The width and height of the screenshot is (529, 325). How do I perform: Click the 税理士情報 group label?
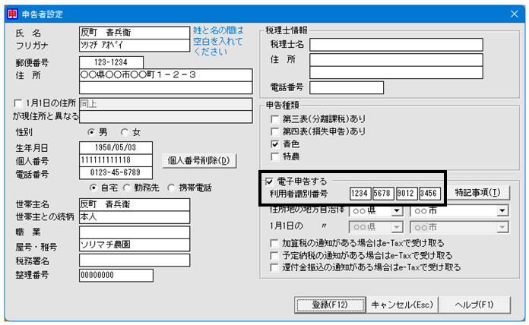tap(287, 30)
